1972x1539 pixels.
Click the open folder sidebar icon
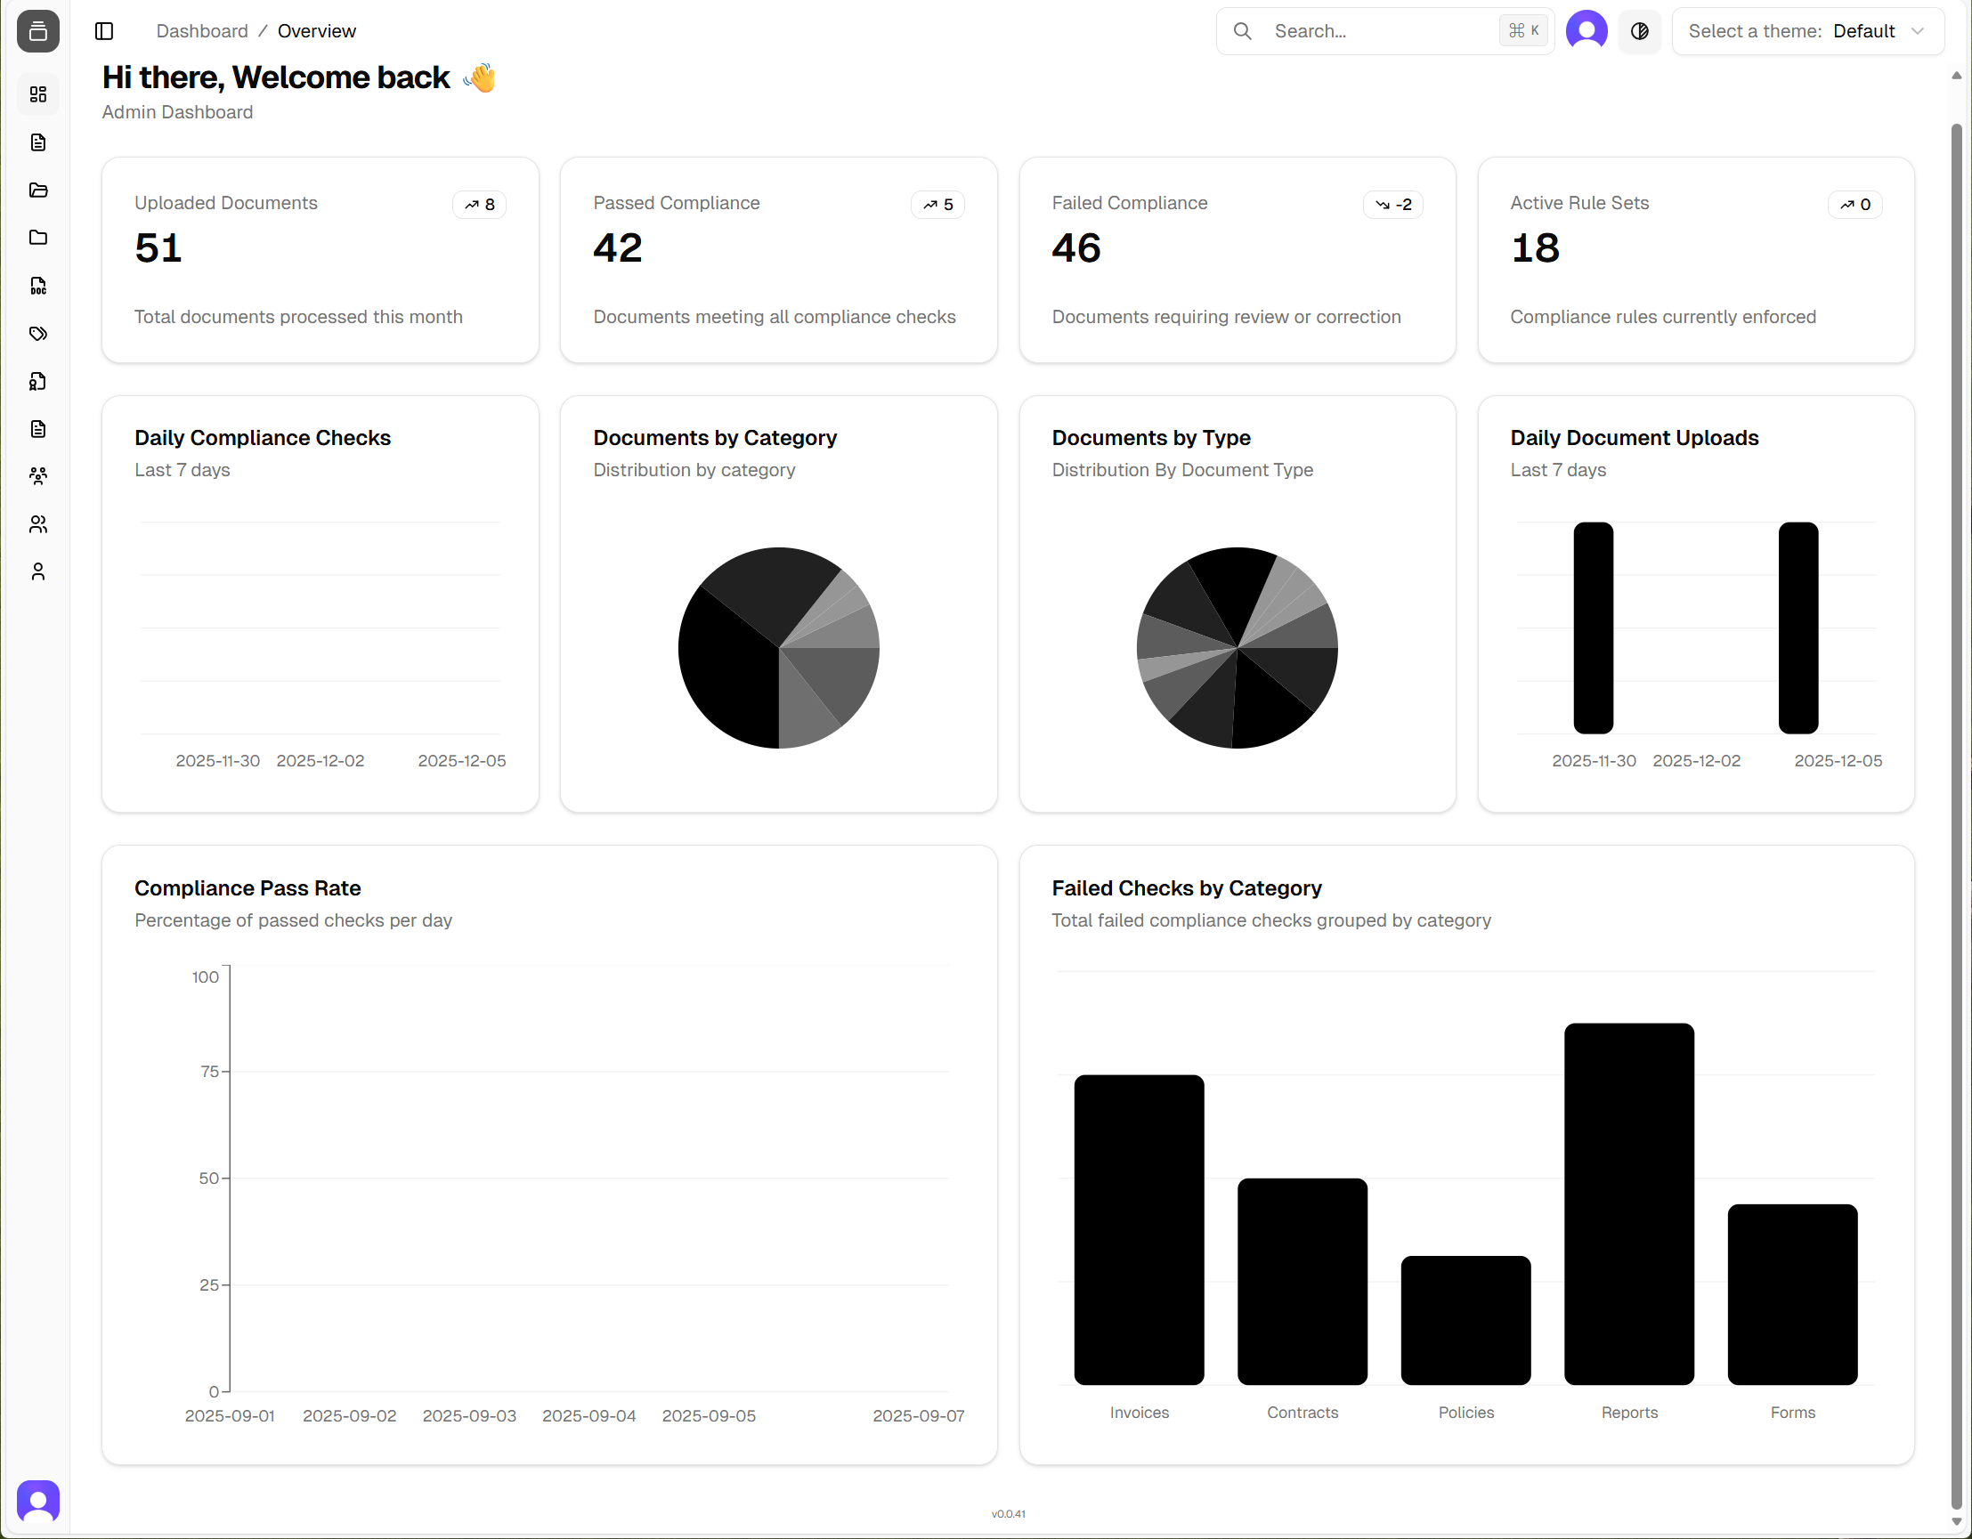pos(38,190)
